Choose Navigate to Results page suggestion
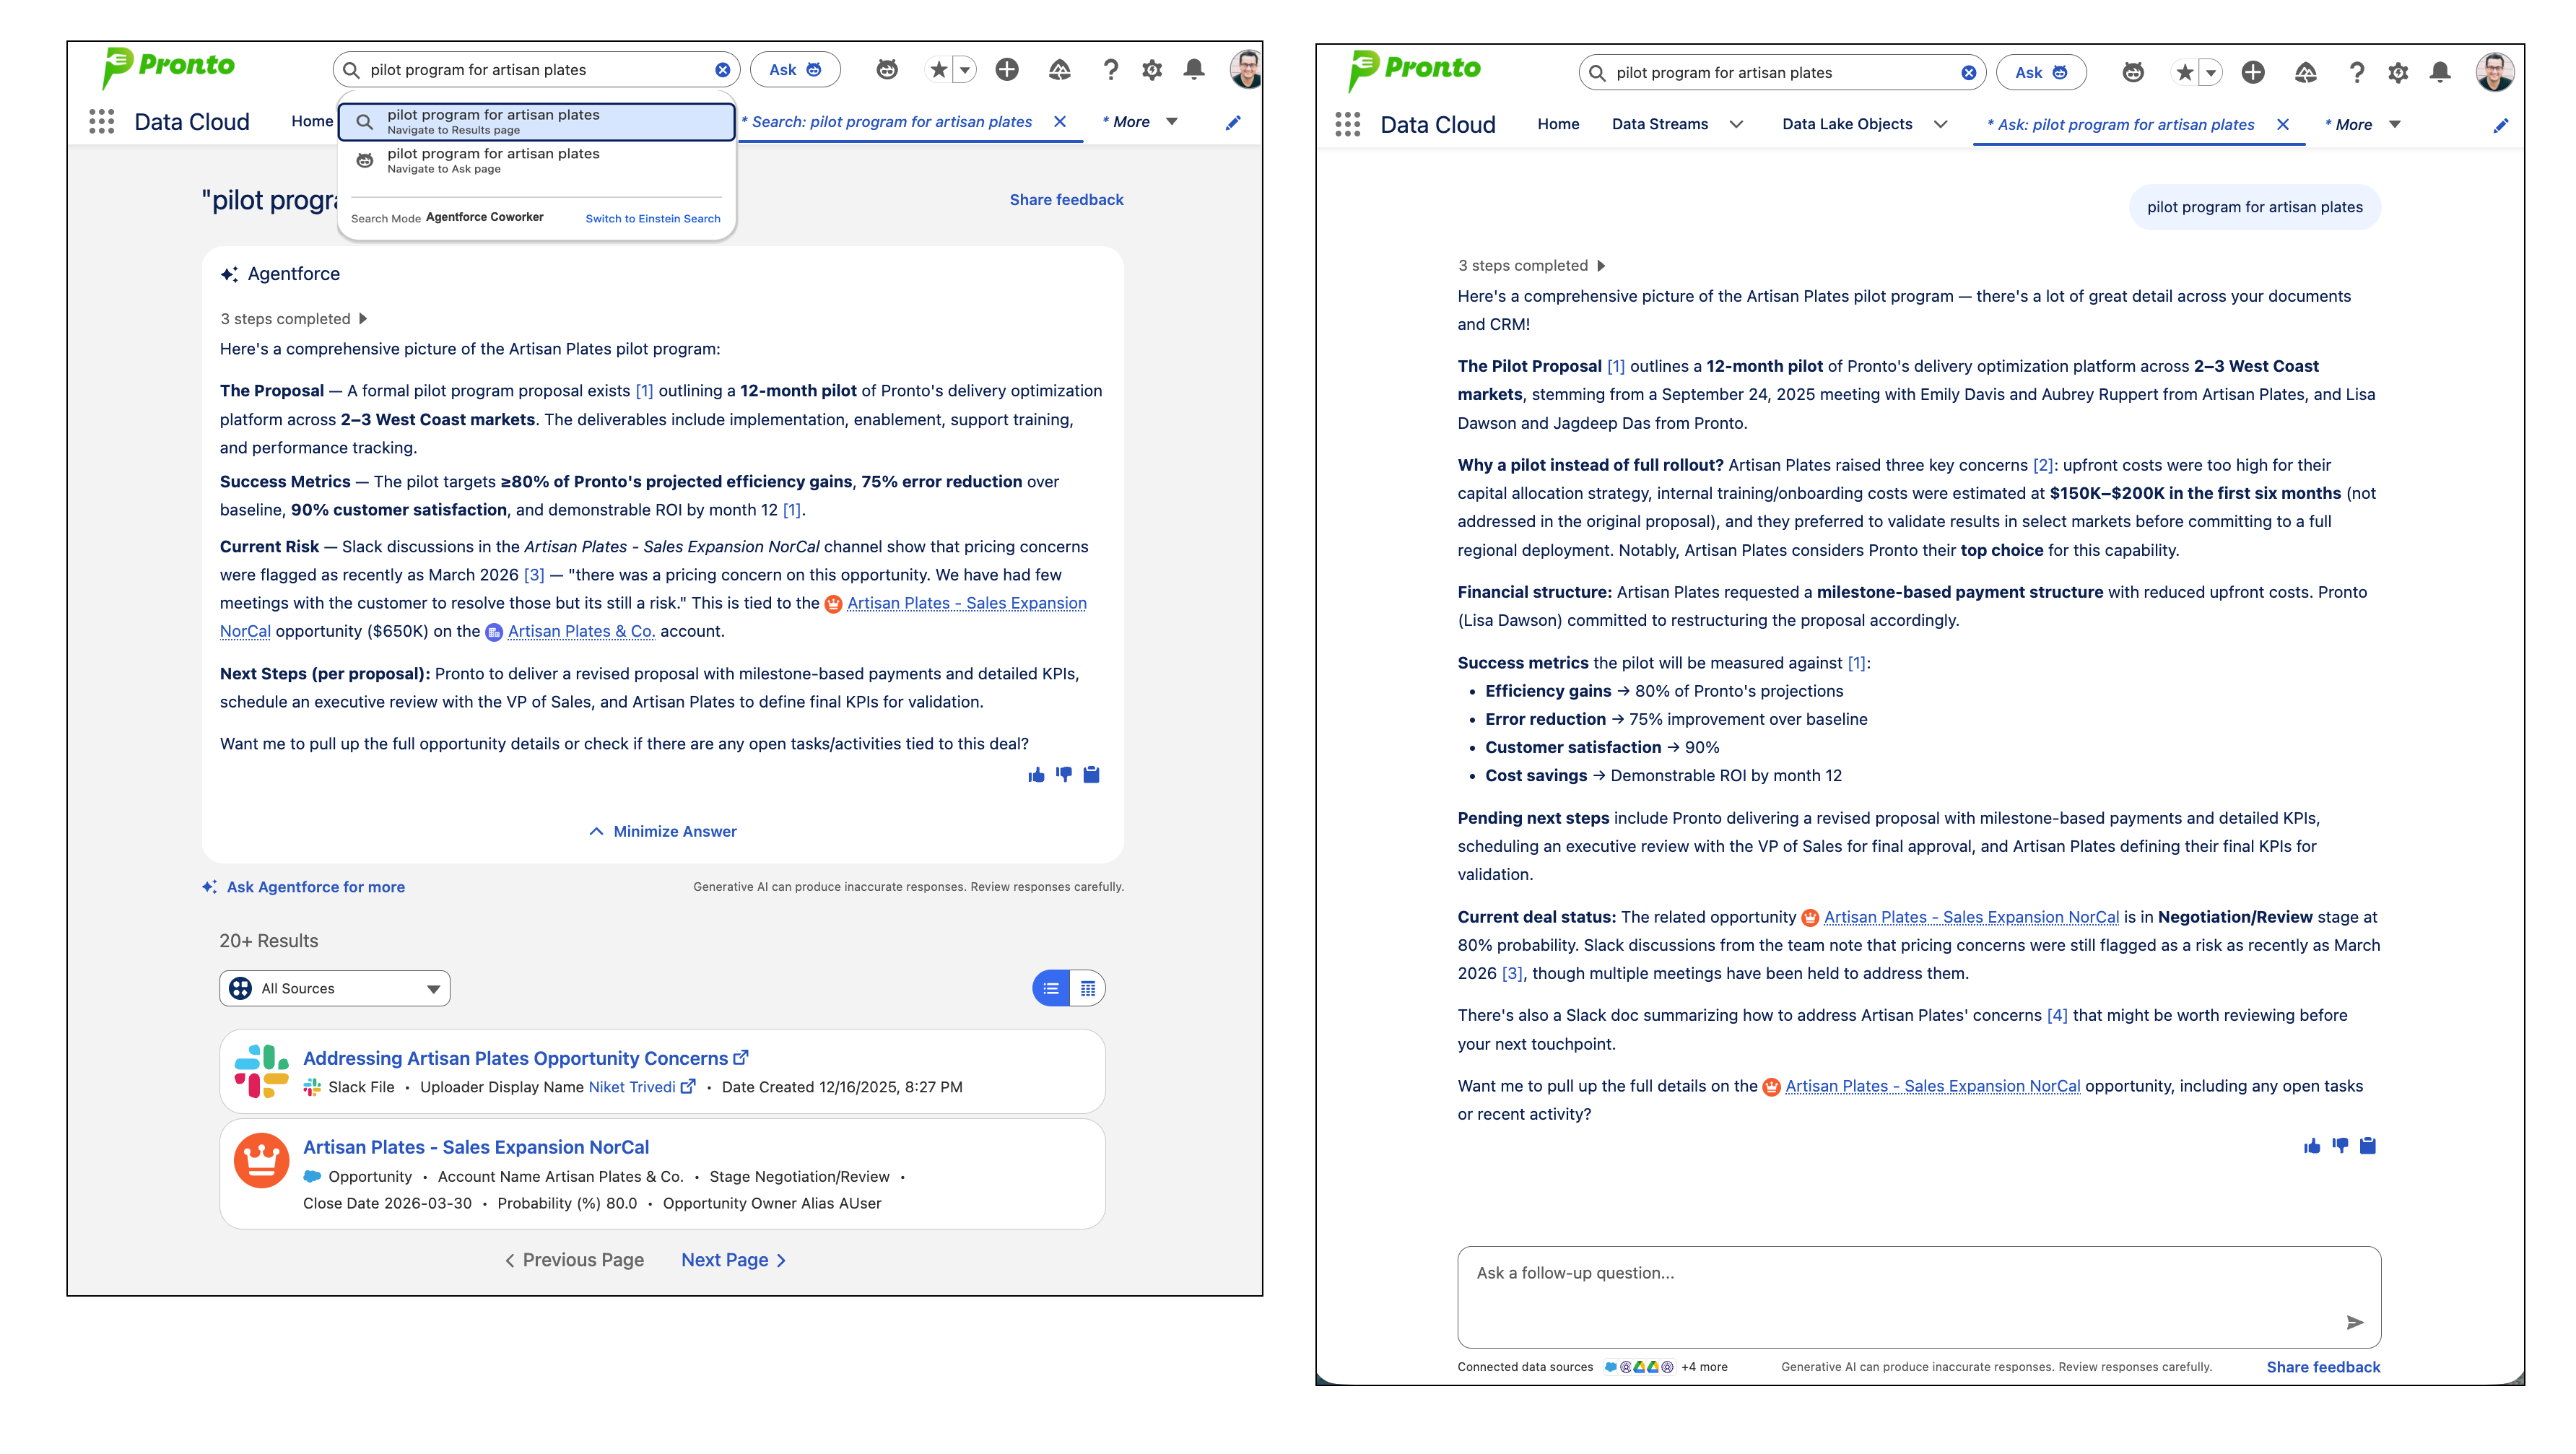 [537, 122]
